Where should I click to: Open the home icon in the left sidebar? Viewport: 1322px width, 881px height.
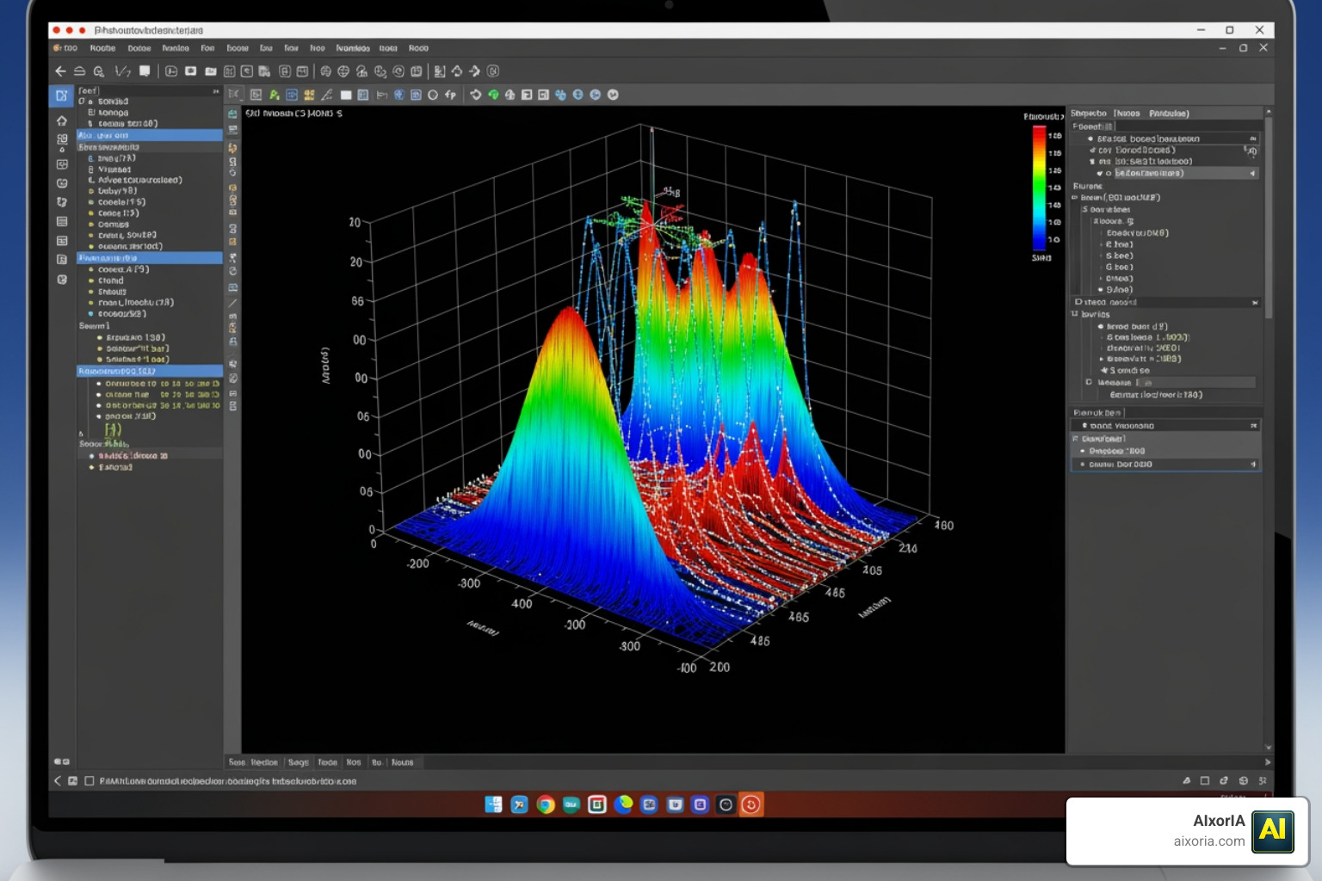coord(62,120)
